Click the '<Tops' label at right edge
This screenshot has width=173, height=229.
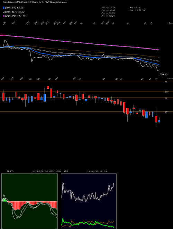coord(170,23)
